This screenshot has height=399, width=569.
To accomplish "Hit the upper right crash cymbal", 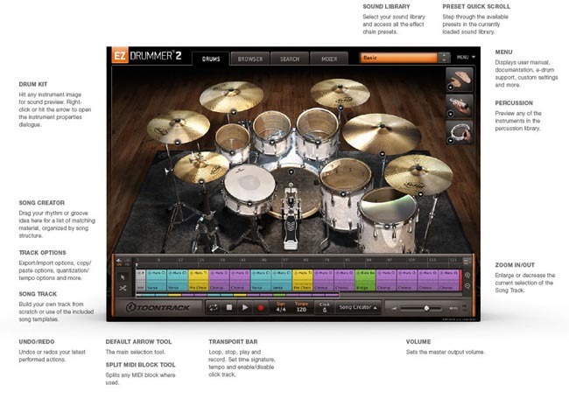I will (x=340, y=93).
